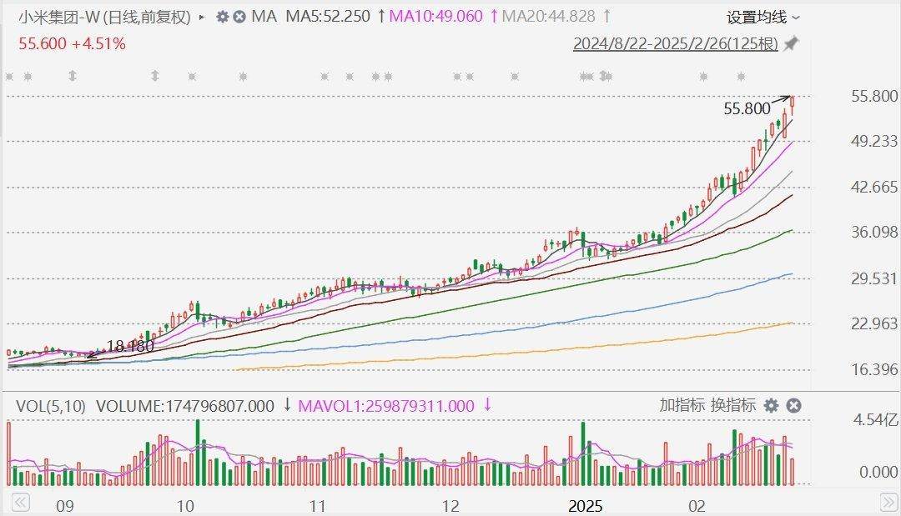
Task: Open the 设置均线 dropdown
Action: click(763, 17)
